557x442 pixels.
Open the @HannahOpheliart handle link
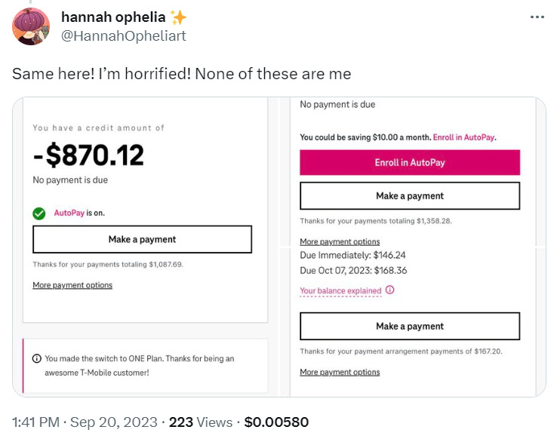pos(123,35)
